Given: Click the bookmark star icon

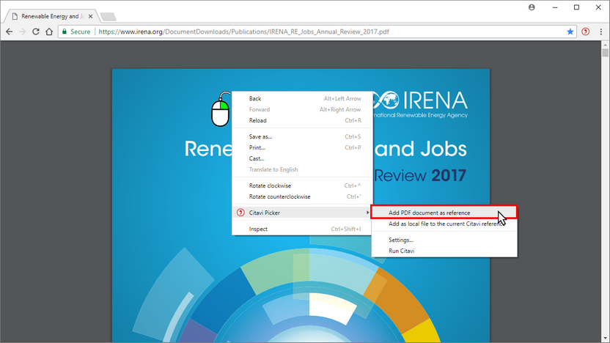Looking at the screenshot, I should click(570, 32).
